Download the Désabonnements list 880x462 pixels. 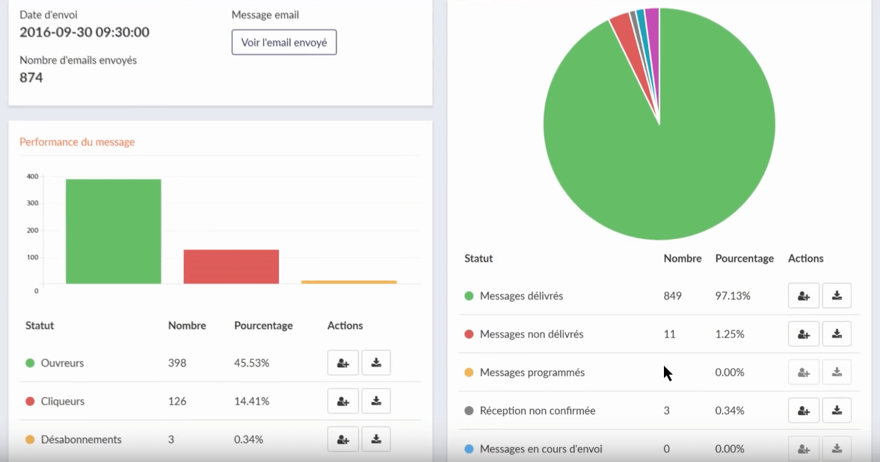tap(376, 440)
